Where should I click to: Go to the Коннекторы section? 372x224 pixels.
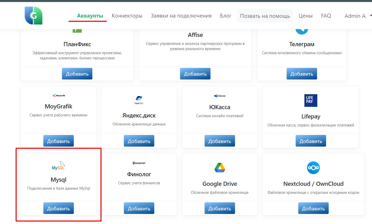pos(127,16)
